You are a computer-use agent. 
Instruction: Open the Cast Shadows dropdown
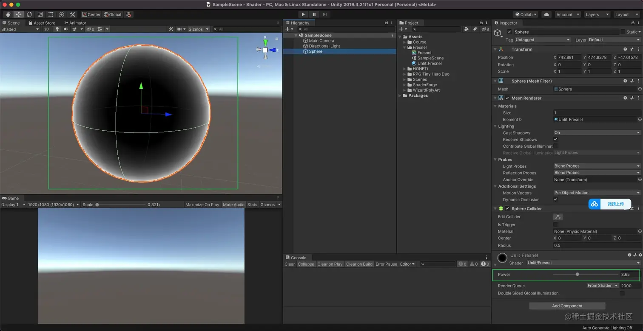point(597,133)
